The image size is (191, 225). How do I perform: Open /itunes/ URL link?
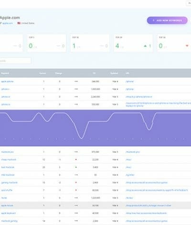point(129,198)
